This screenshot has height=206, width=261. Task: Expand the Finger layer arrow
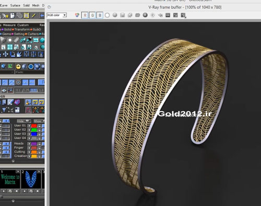tap(29, 148)
